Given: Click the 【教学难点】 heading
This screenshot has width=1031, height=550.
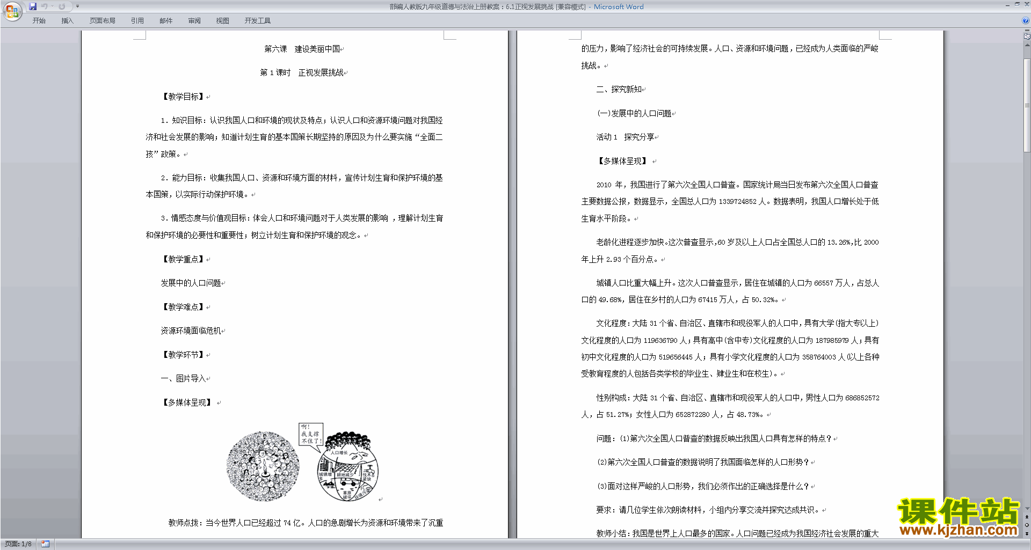Looking at the screenshot, I should click(x=183, y=307).
